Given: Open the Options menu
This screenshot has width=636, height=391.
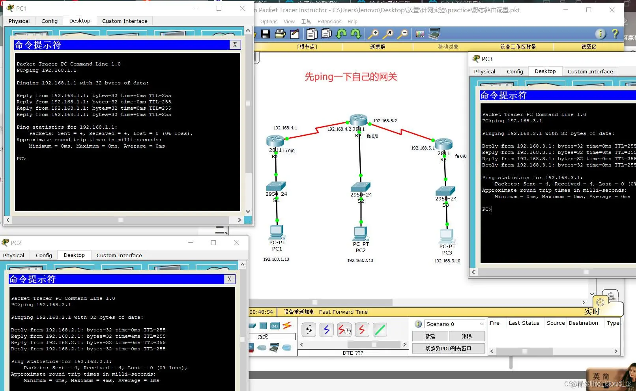Looking at the screenshot, I should coord(269,22).
